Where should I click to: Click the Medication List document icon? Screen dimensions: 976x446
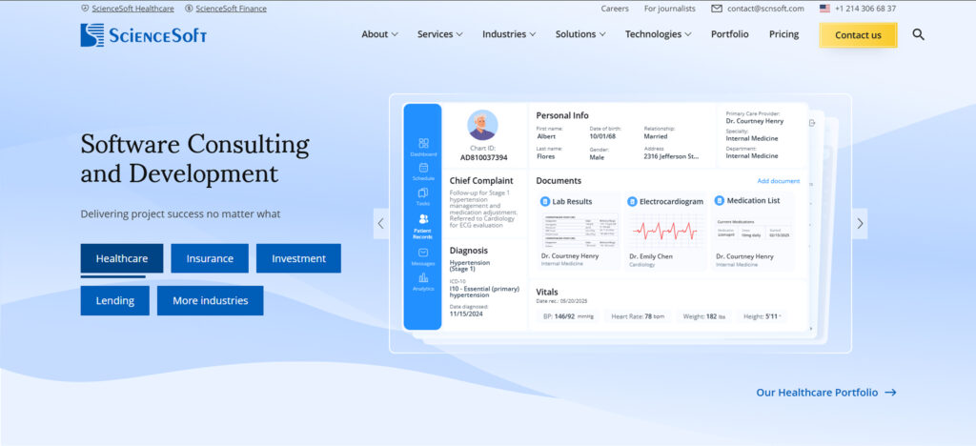(x=720, y=201)
